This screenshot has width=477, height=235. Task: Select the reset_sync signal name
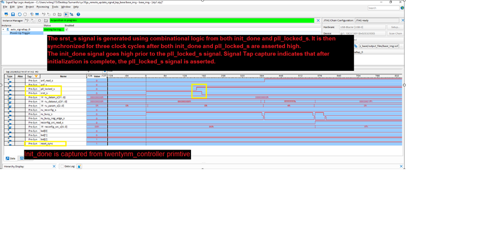(x=47, y=143)
